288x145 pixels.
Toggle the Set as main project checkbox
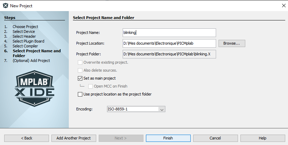[80, 78]
